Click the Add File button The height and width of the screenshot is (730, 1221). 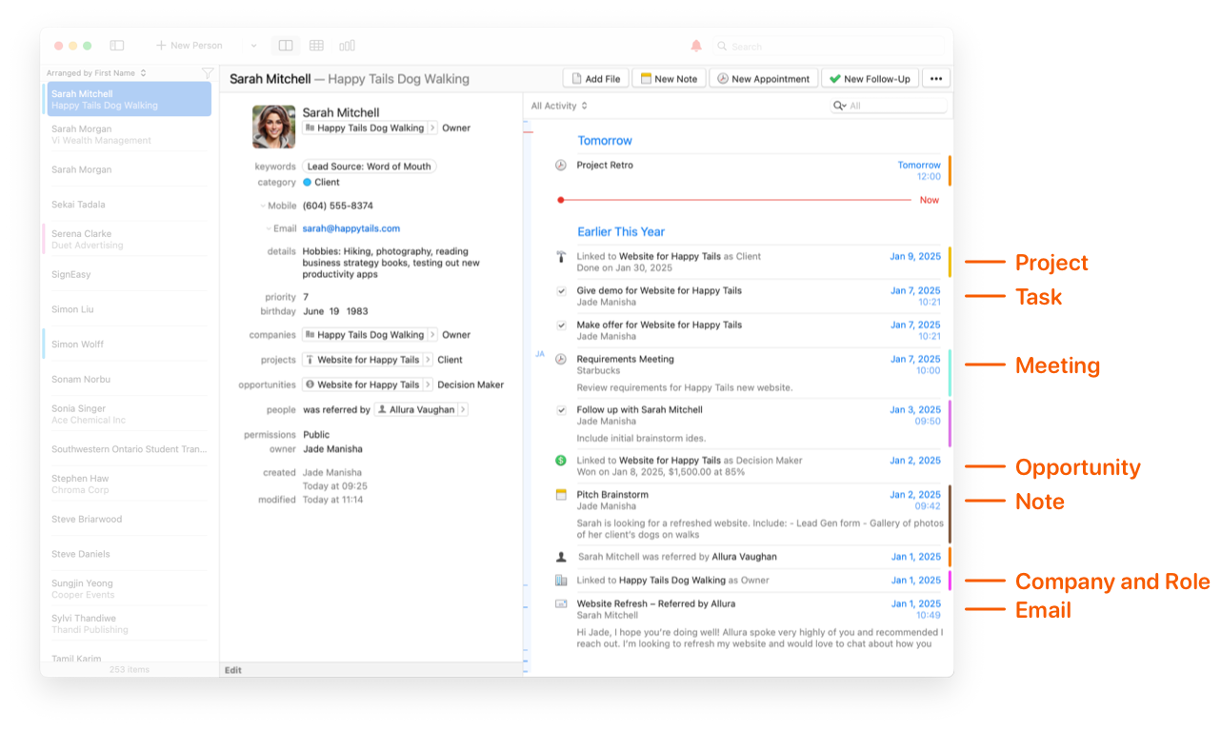[595, 79]
